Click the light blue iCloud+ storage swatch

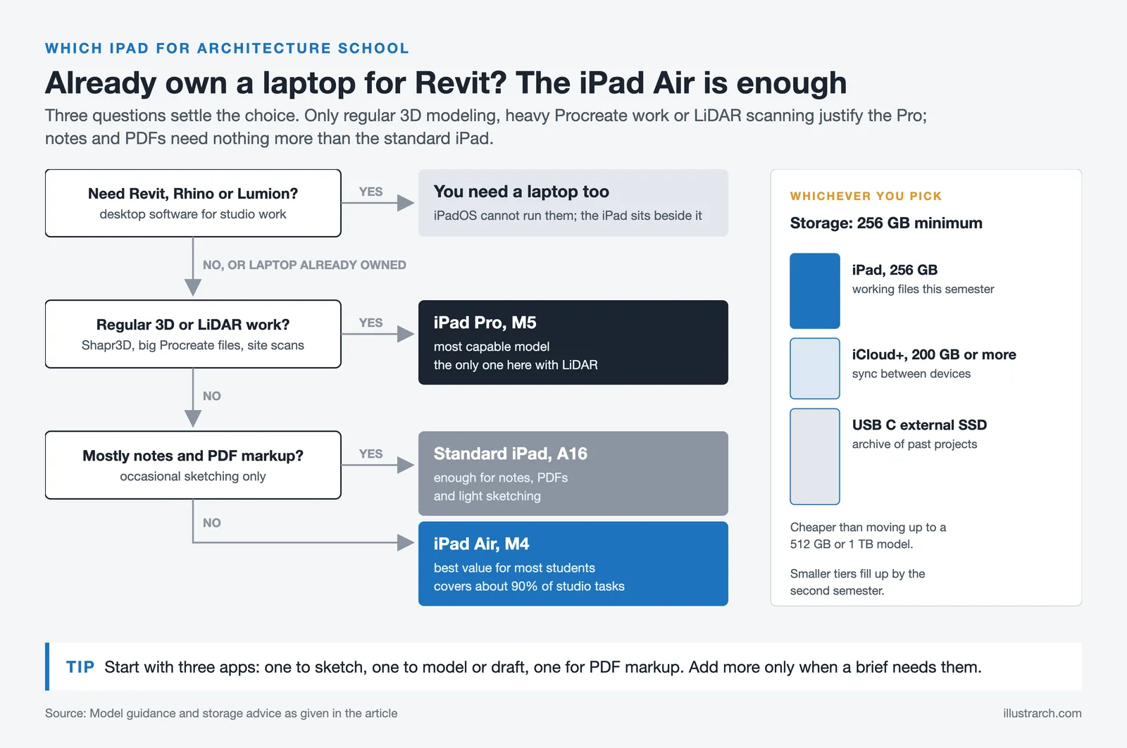click(815, 368)
